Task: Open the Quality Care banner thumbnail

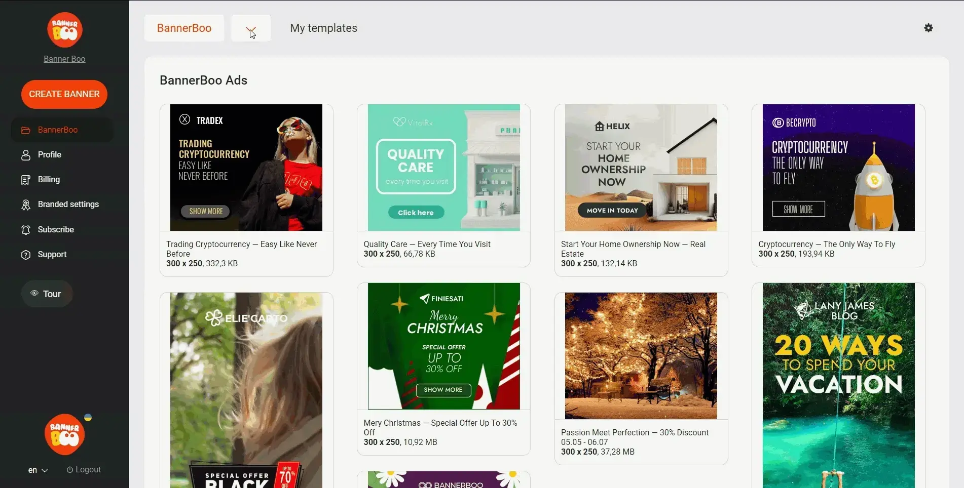Action: 443,168
